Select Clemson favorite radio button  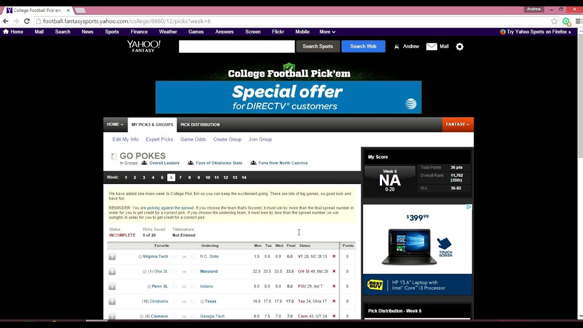[175, 316]
